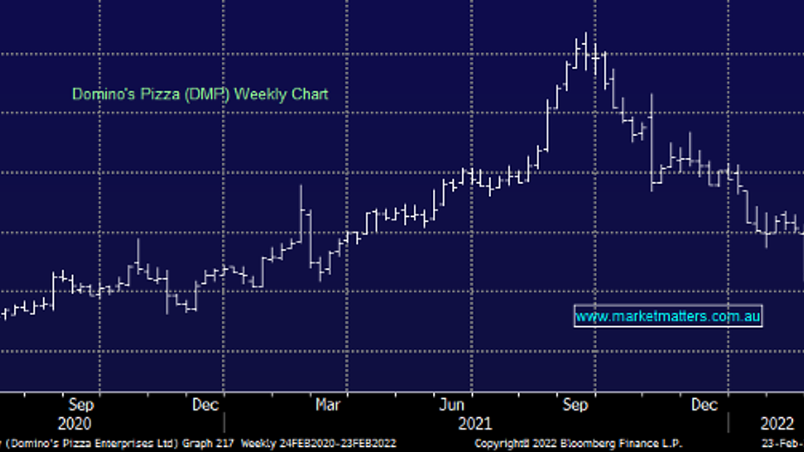
Task: Click the Domino's Pizza Enterprises Ltd footer text
Action: [90, 443]
